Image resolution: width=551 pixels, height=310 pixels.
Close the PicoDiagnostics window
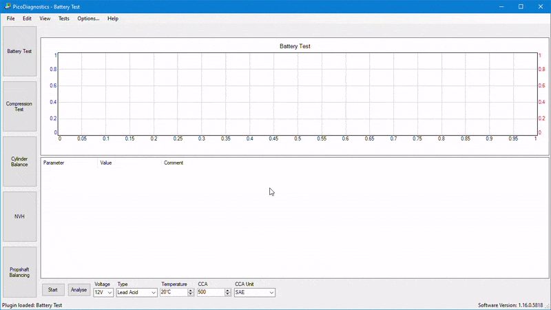[x=541, y=7]
